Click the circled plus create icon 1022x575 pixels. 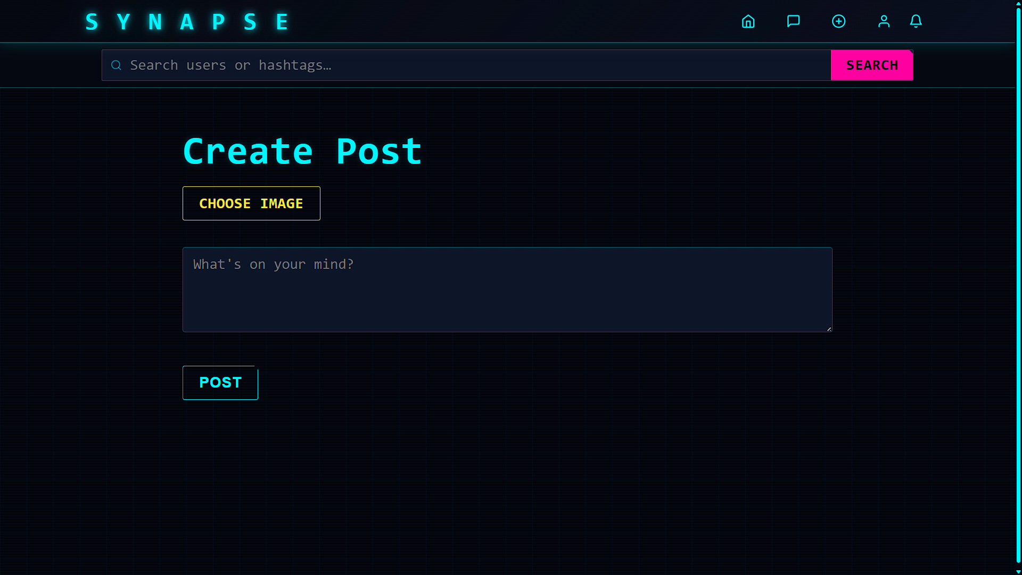point(838,21)
